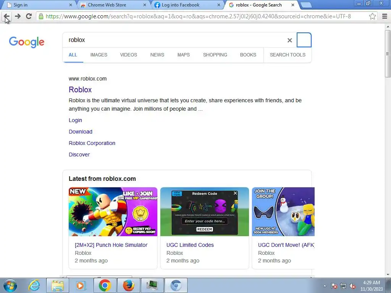
Task: Close the roblox Google Search tab
Action: (x=293, y=5)
